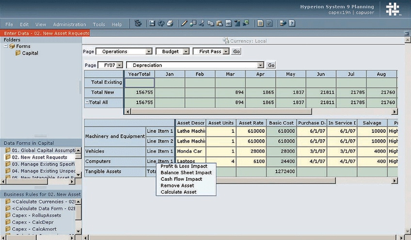Image resolution: width=411 pixels, height=240 pixels.
Task: Click the checkmark toolbar icon
Action: [269, 23]
